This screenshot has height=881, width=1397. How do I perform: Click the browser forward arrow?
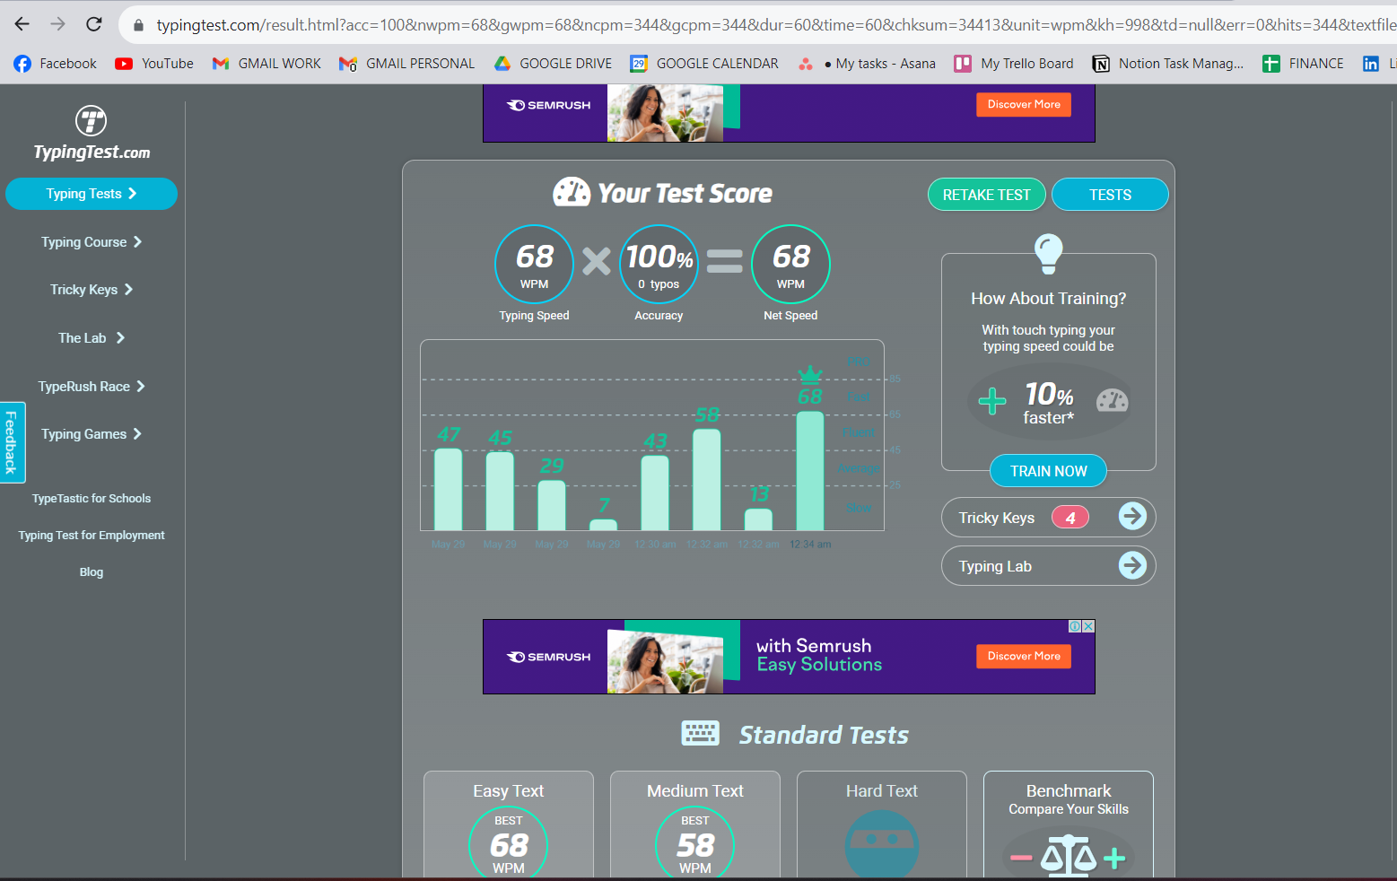point(58,24)
